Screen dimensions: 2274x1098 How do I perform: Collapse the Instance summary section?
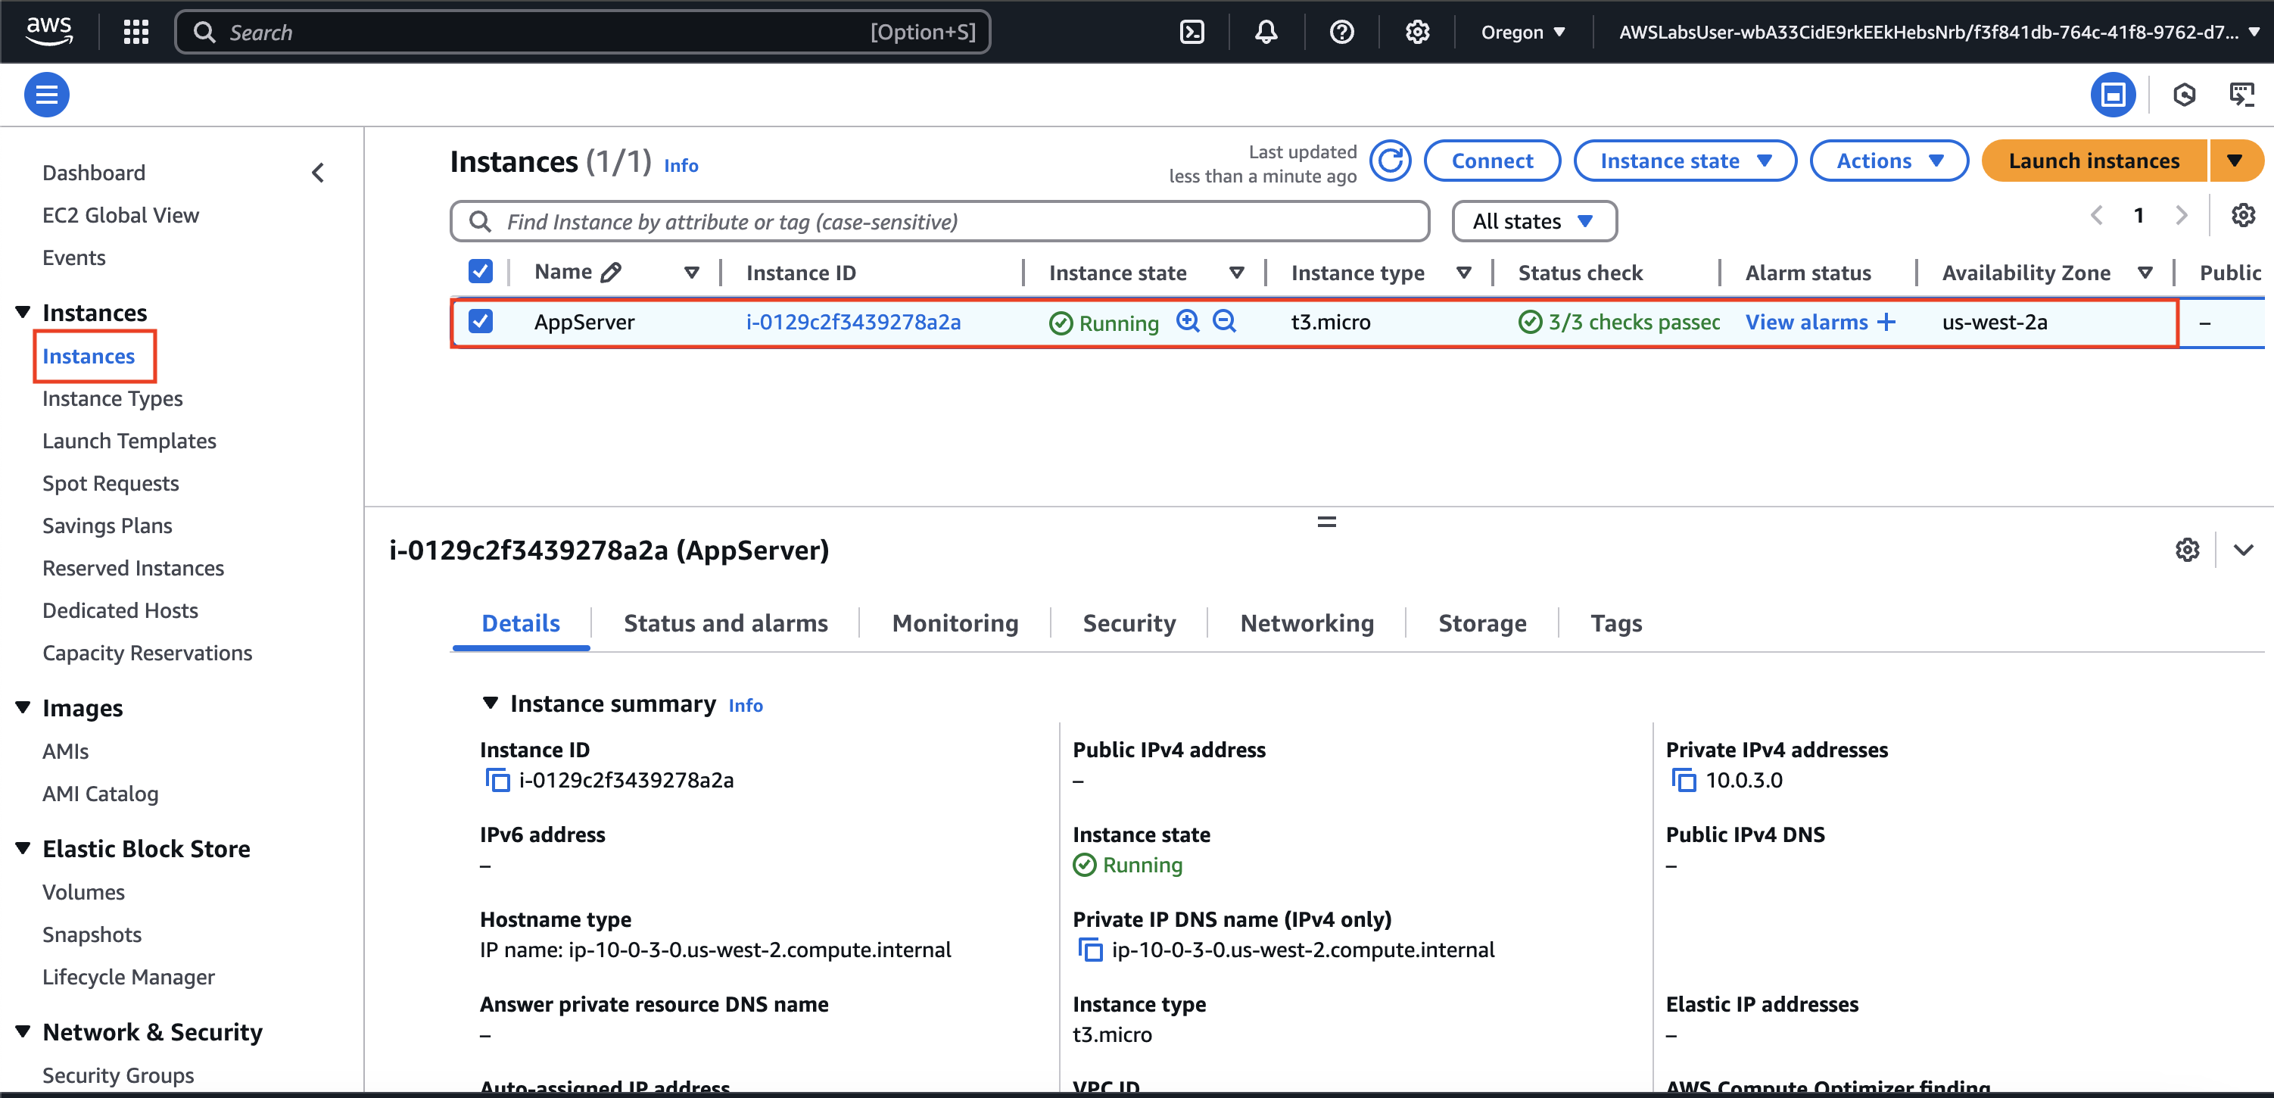pos(490,703)
